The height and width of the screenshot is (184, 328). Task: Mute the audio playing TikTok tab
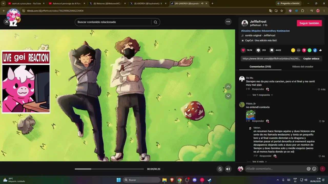tap(202, 4)
